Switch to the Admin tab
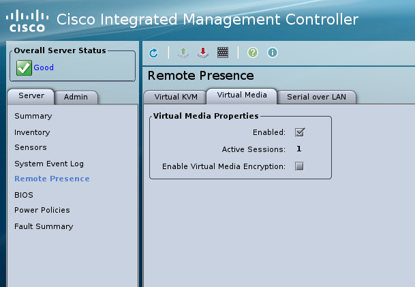 pyautogui.click(x=76, y=97)
